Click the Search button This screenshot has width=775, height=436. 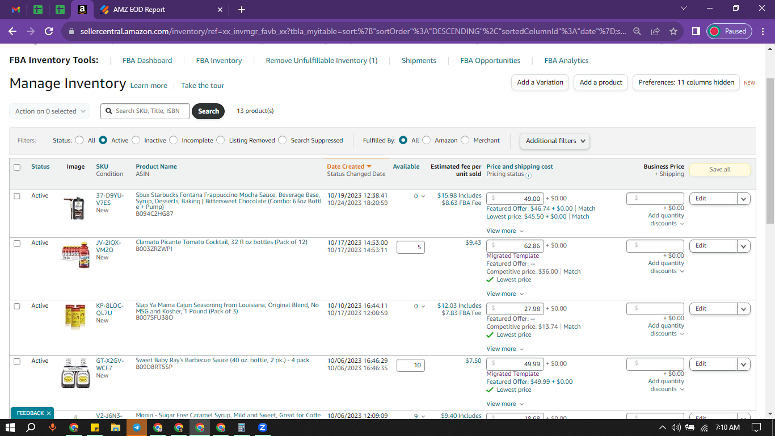click(x=208, y=111)
